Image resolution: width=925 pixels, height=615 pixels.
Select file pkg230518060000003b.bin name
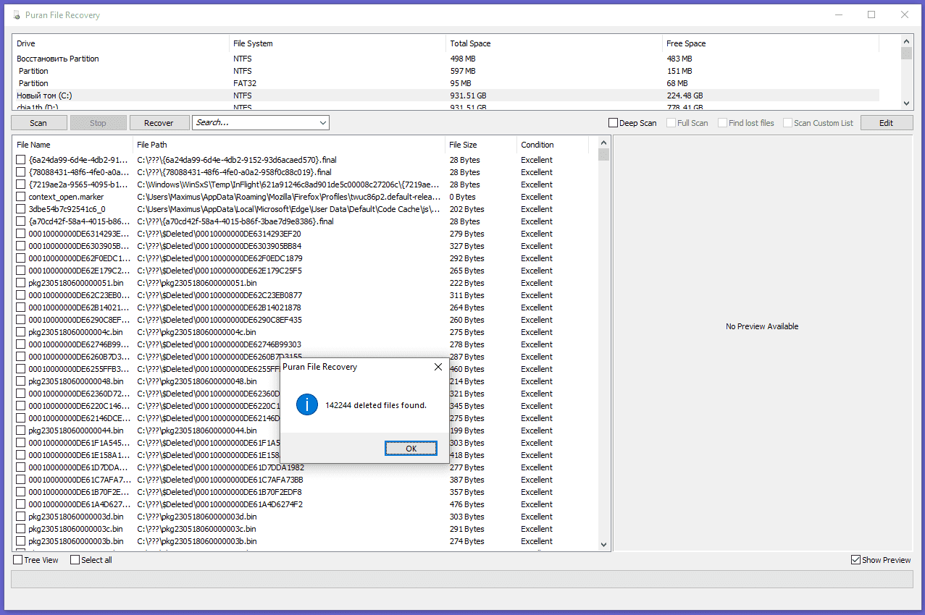pos(76,541)
